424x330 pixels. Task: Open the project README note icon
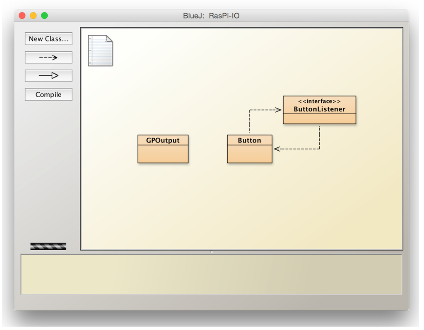click(x=100, y=51)
